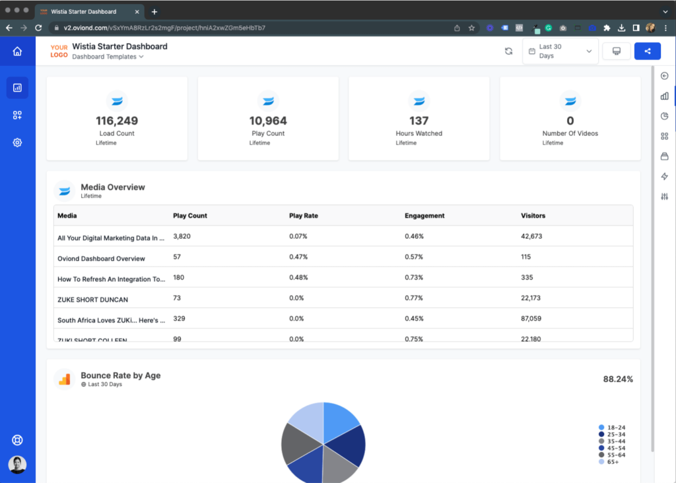The height and width of the screenshot is (483, 676).
Task: Click 10,964 Play Count value
Action: point(268,121)
